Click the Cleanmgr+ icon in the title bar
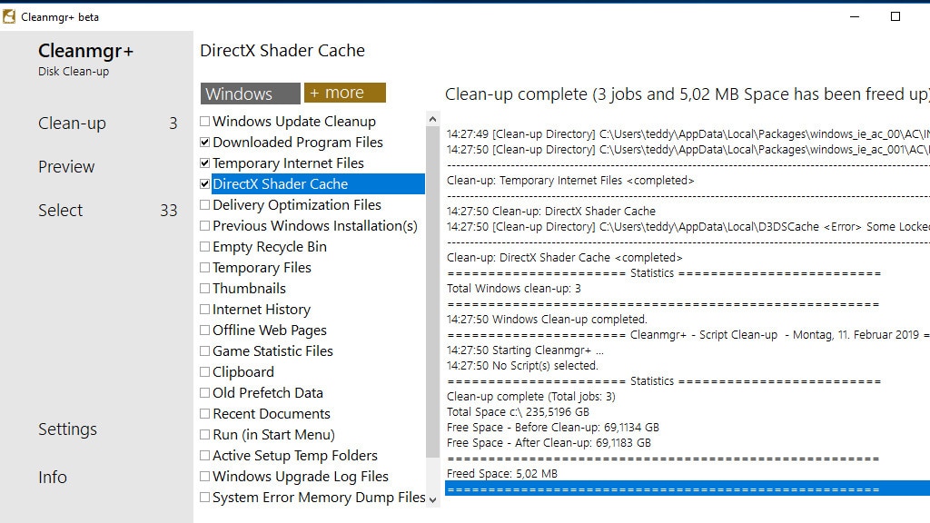The height and width of the screenshot is (523, 930). [x=9, y=15]
